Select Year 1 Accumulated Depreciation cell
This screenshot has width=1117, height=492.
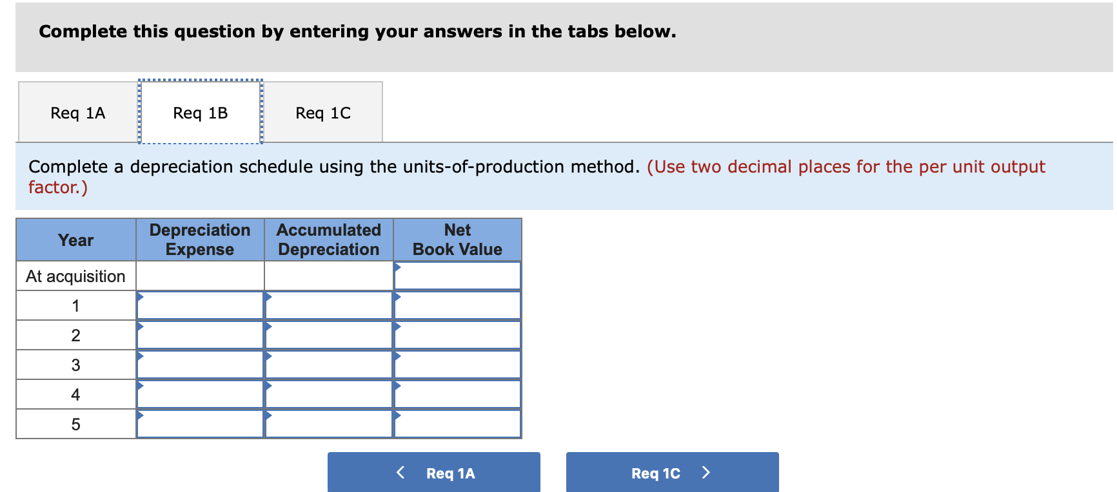(329, 306)
